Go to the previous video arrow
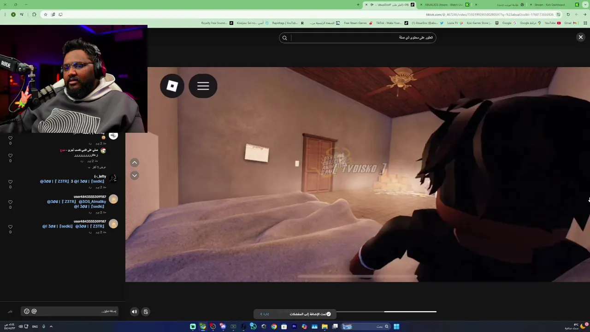Screen dimensions: 590x332 click(x=134, y=162)
